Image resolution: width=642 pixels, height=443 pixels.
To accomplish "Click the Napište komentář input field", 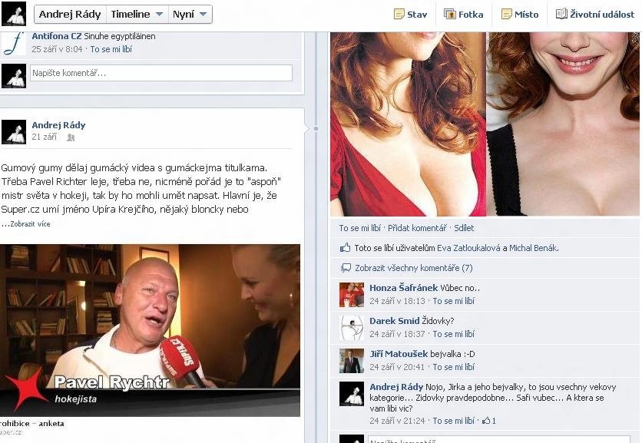I will pyautogui.click(x=161, y=73).
